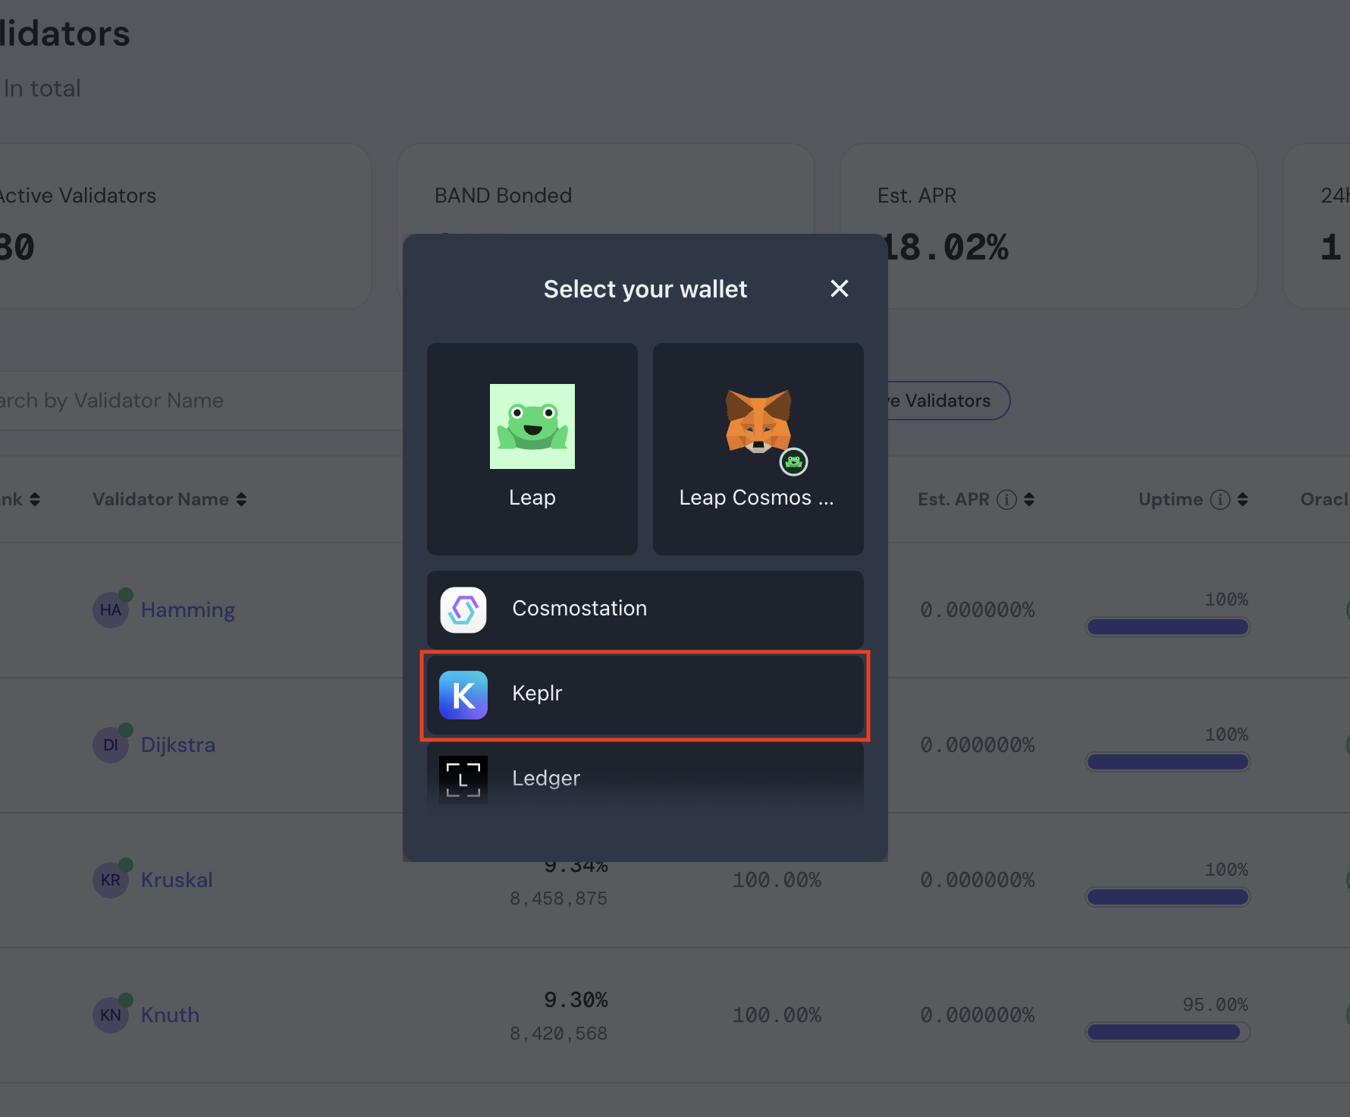The image size is (1350, 1117).
Task: Close the Select your wallet dialog
Action: 839,288
